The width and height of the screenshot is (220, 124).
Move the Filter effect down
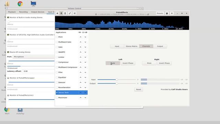[x=85, y=72]
